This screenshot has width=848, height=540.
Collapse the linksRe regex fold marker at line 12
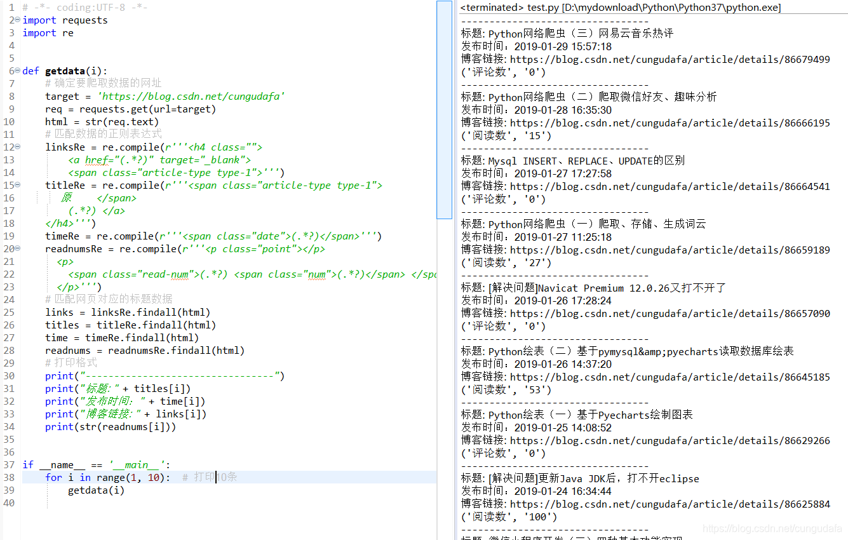17,147
